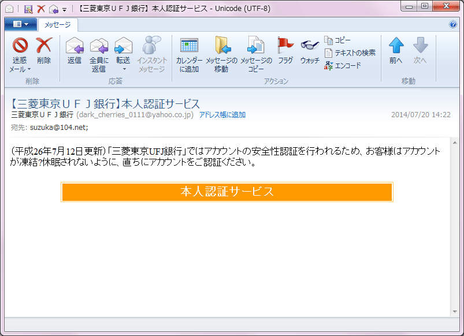Add to calendar (カレンダーに追加)
The image size is (464, 336).
[x=189, y=55]
